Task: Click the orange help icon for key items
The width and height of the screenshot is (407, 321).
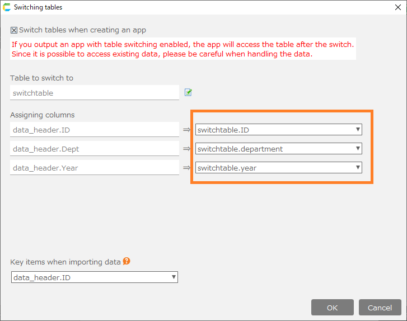Action: (127, 261)
